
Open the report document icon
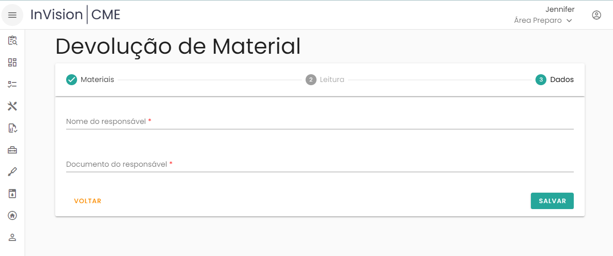point(12,128)
